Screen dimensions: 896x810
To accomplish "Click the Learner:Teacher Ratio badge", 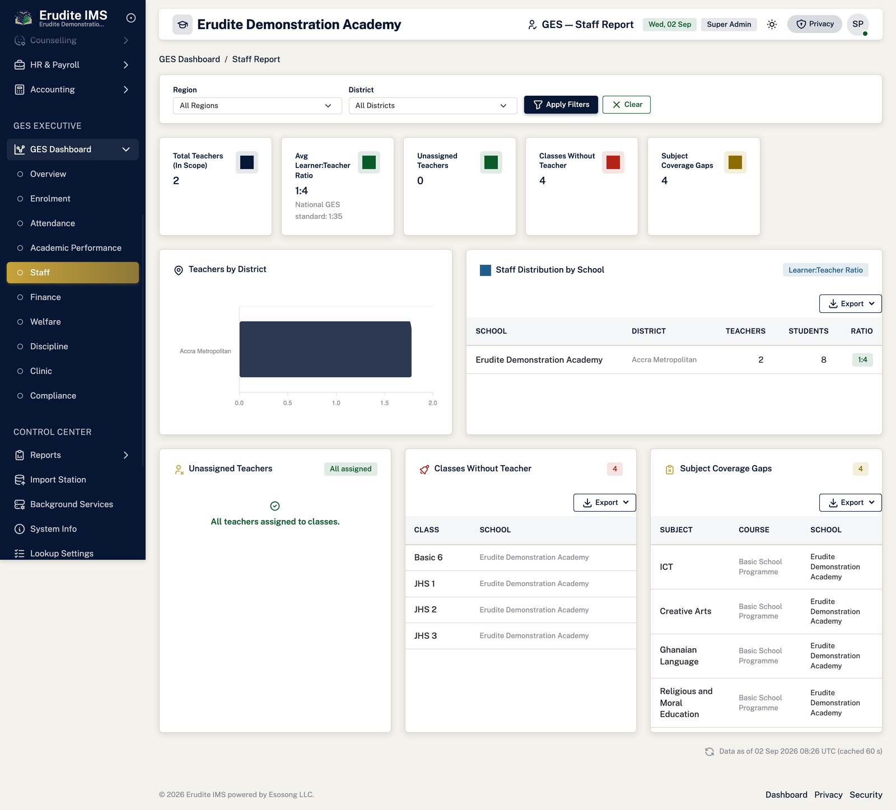I will (825, 270).
